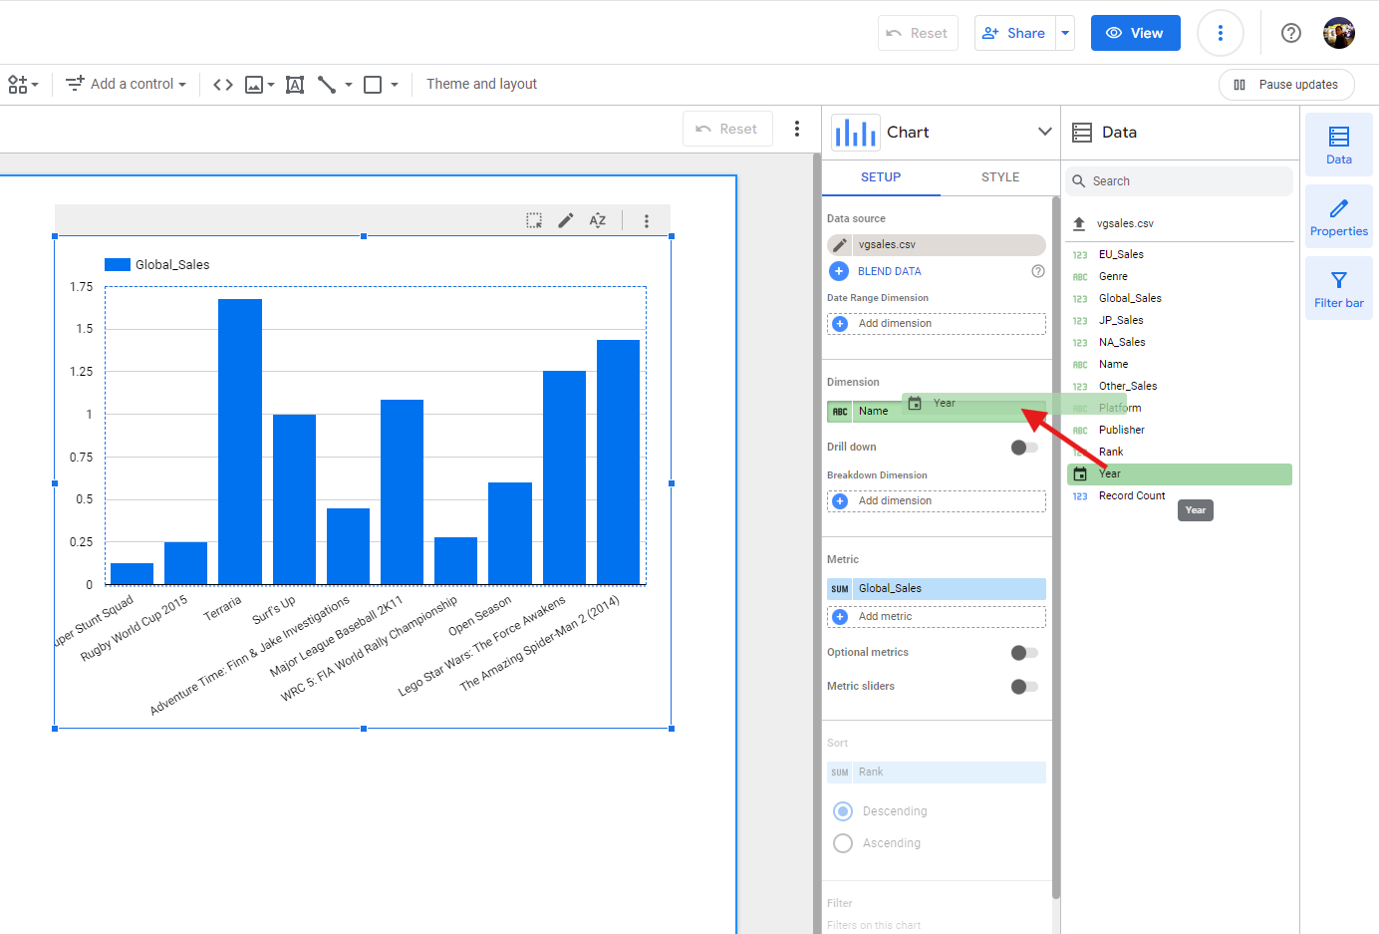Open the Add a control dropdown
The height and width of the screenshot is (934, 1379).
point(127,85)
